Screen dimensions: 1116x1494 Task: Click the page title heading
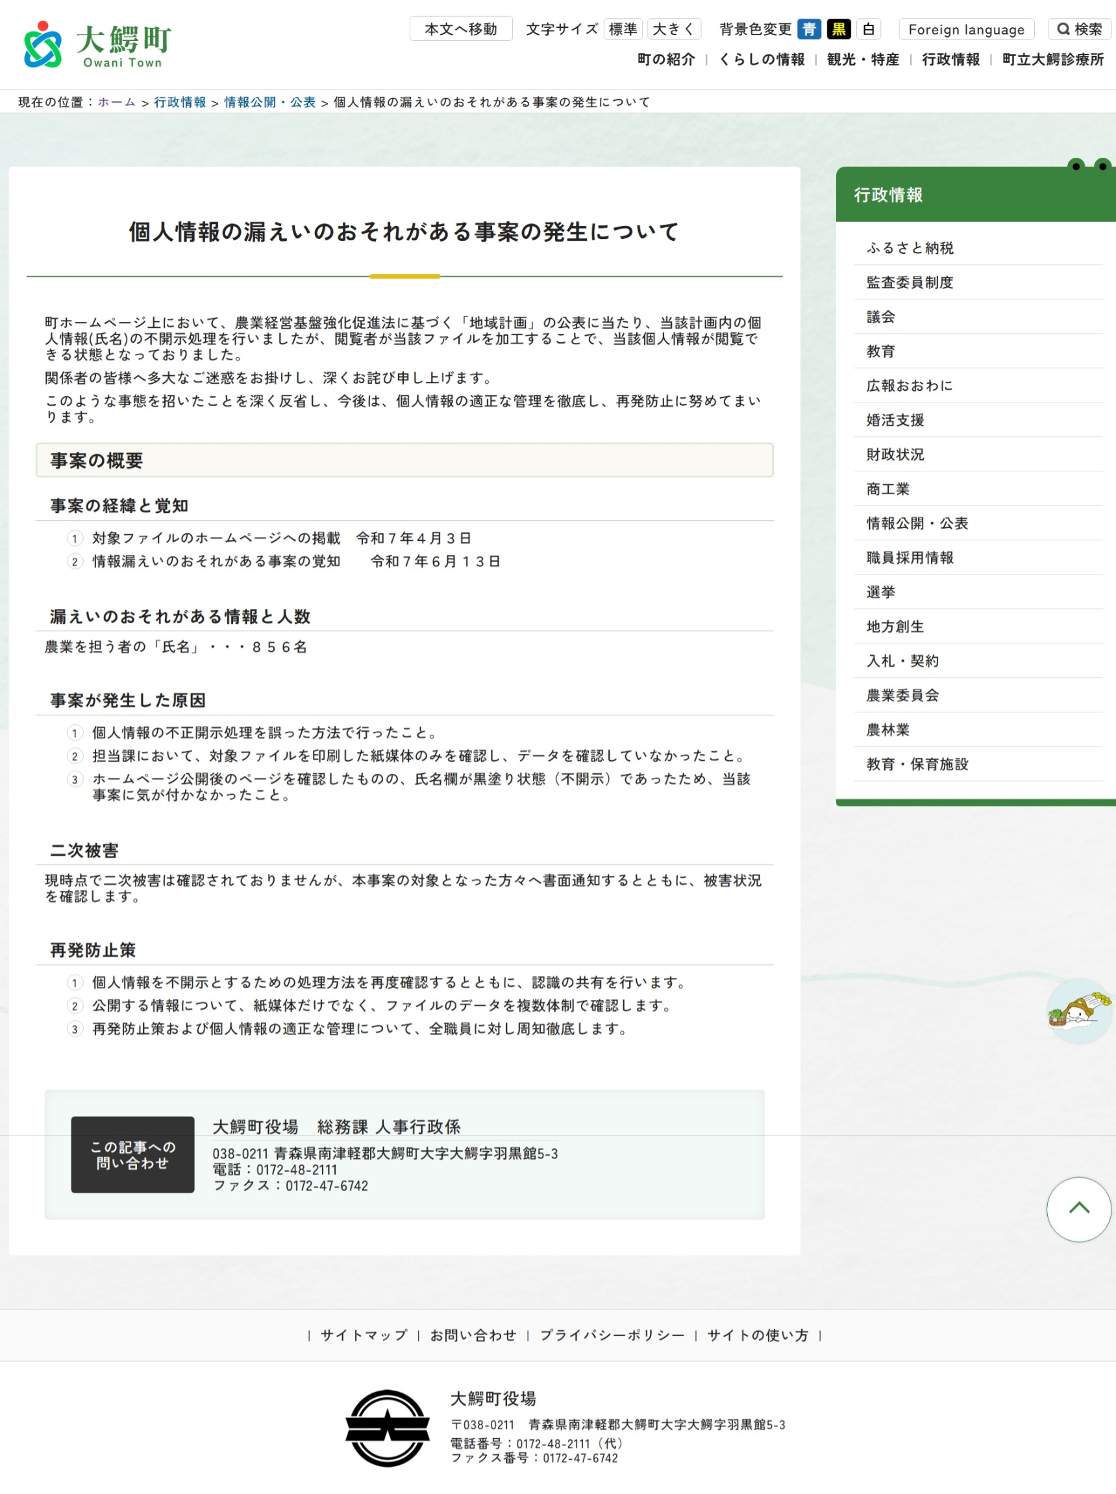404,232
